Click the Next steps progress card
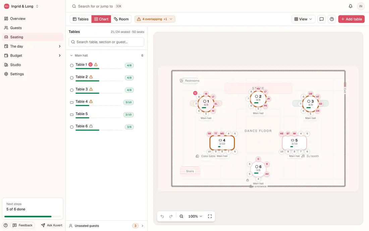 [x=33, y=209]
